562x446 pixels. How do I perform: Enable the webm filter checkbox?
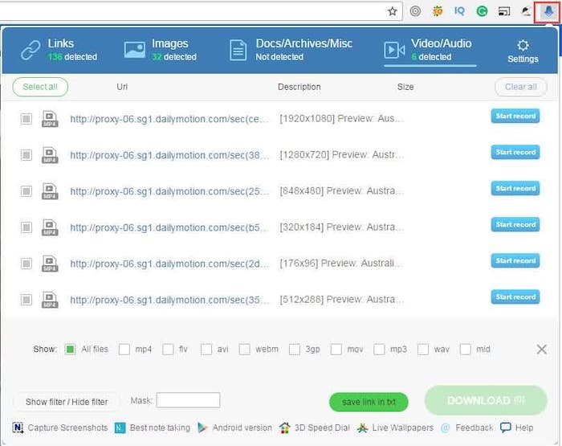click(244, 349)
